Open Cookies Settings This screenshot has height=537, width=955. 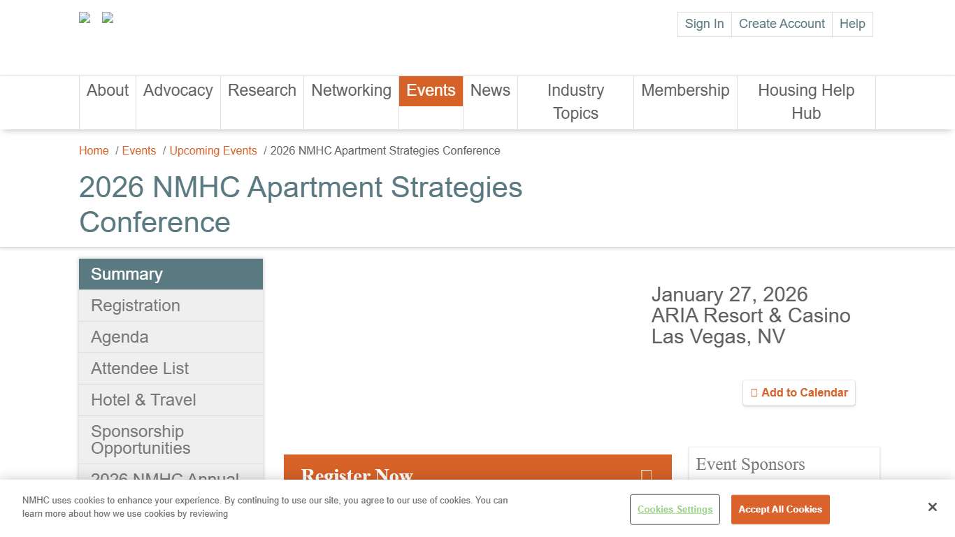pyautogui.click(x=675, y=510)
